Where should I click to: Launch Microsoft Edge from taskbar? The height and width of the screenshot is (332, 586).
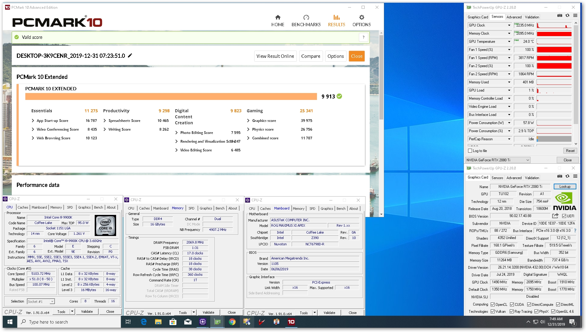[x=144, y=322]
